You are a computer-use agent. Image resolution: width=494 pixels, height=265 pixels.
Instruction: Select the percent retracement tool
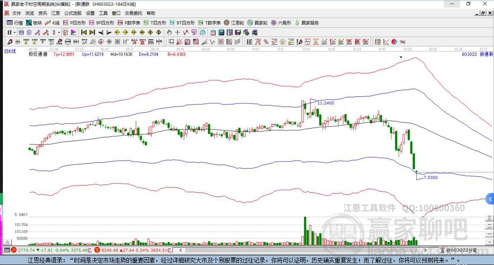pyautogui.click(x=266, y=41)
